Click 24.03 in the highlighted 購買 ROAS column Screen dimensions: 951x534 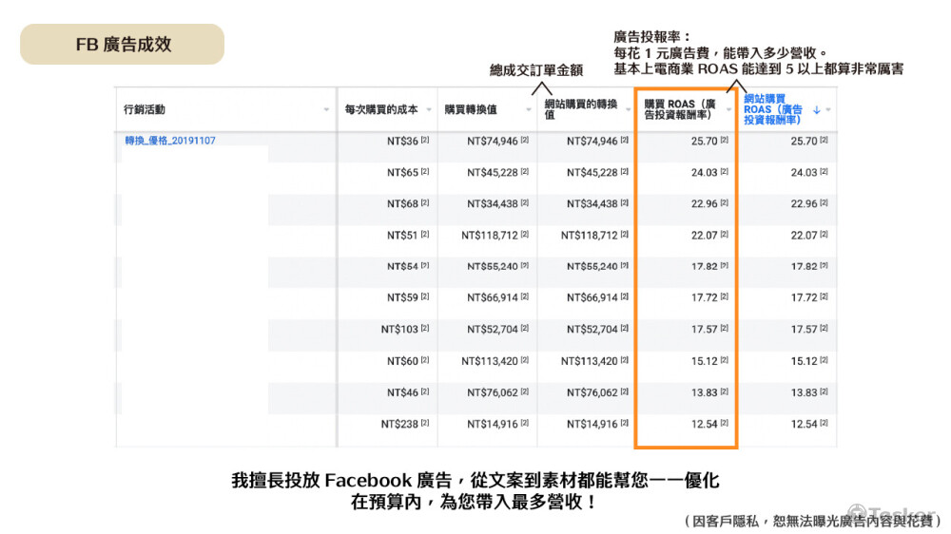tap(704, 173)
